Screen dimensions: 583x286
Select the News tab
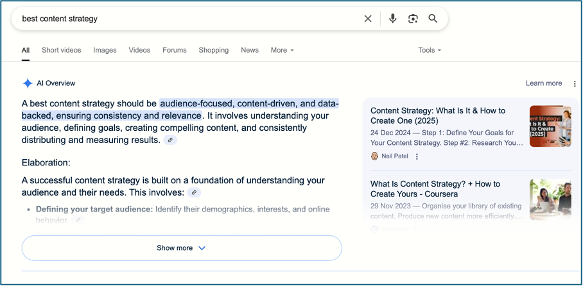pos(250,50)
